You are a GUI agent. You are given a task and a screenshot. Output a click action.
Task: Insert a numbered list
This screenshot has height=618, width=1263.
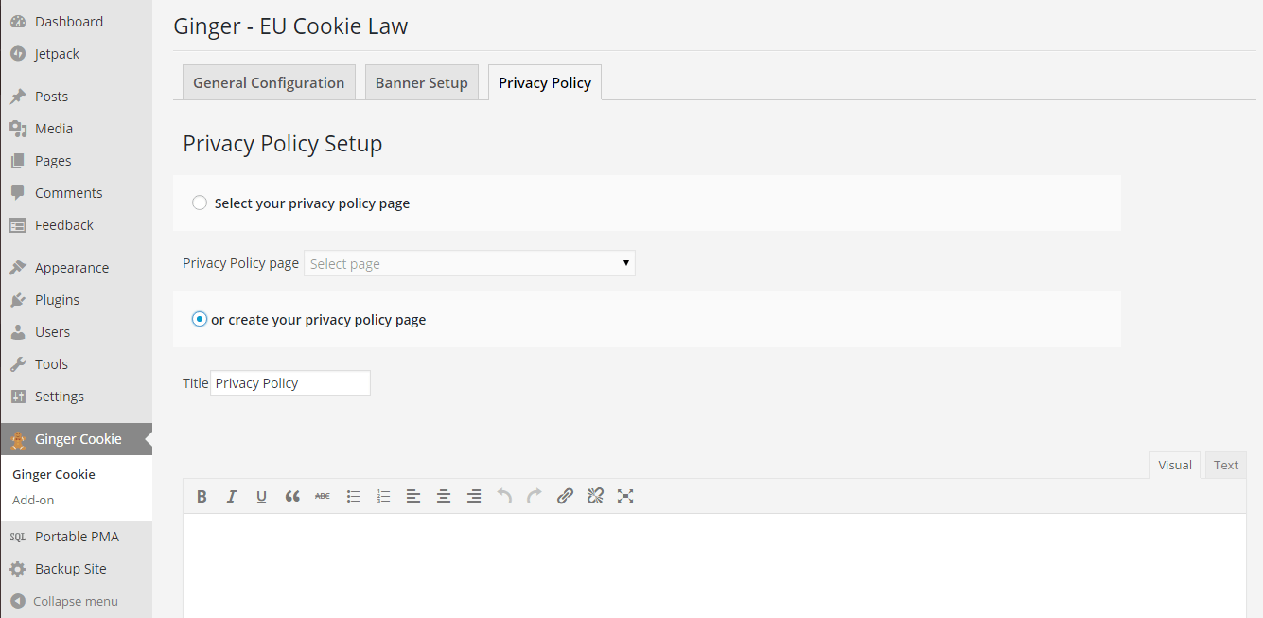(383, 496)
